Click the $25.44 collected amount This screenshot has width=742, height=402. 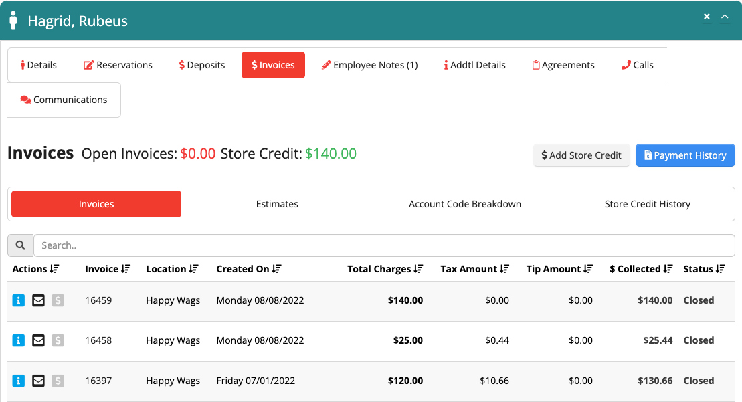tap(658, 340)
